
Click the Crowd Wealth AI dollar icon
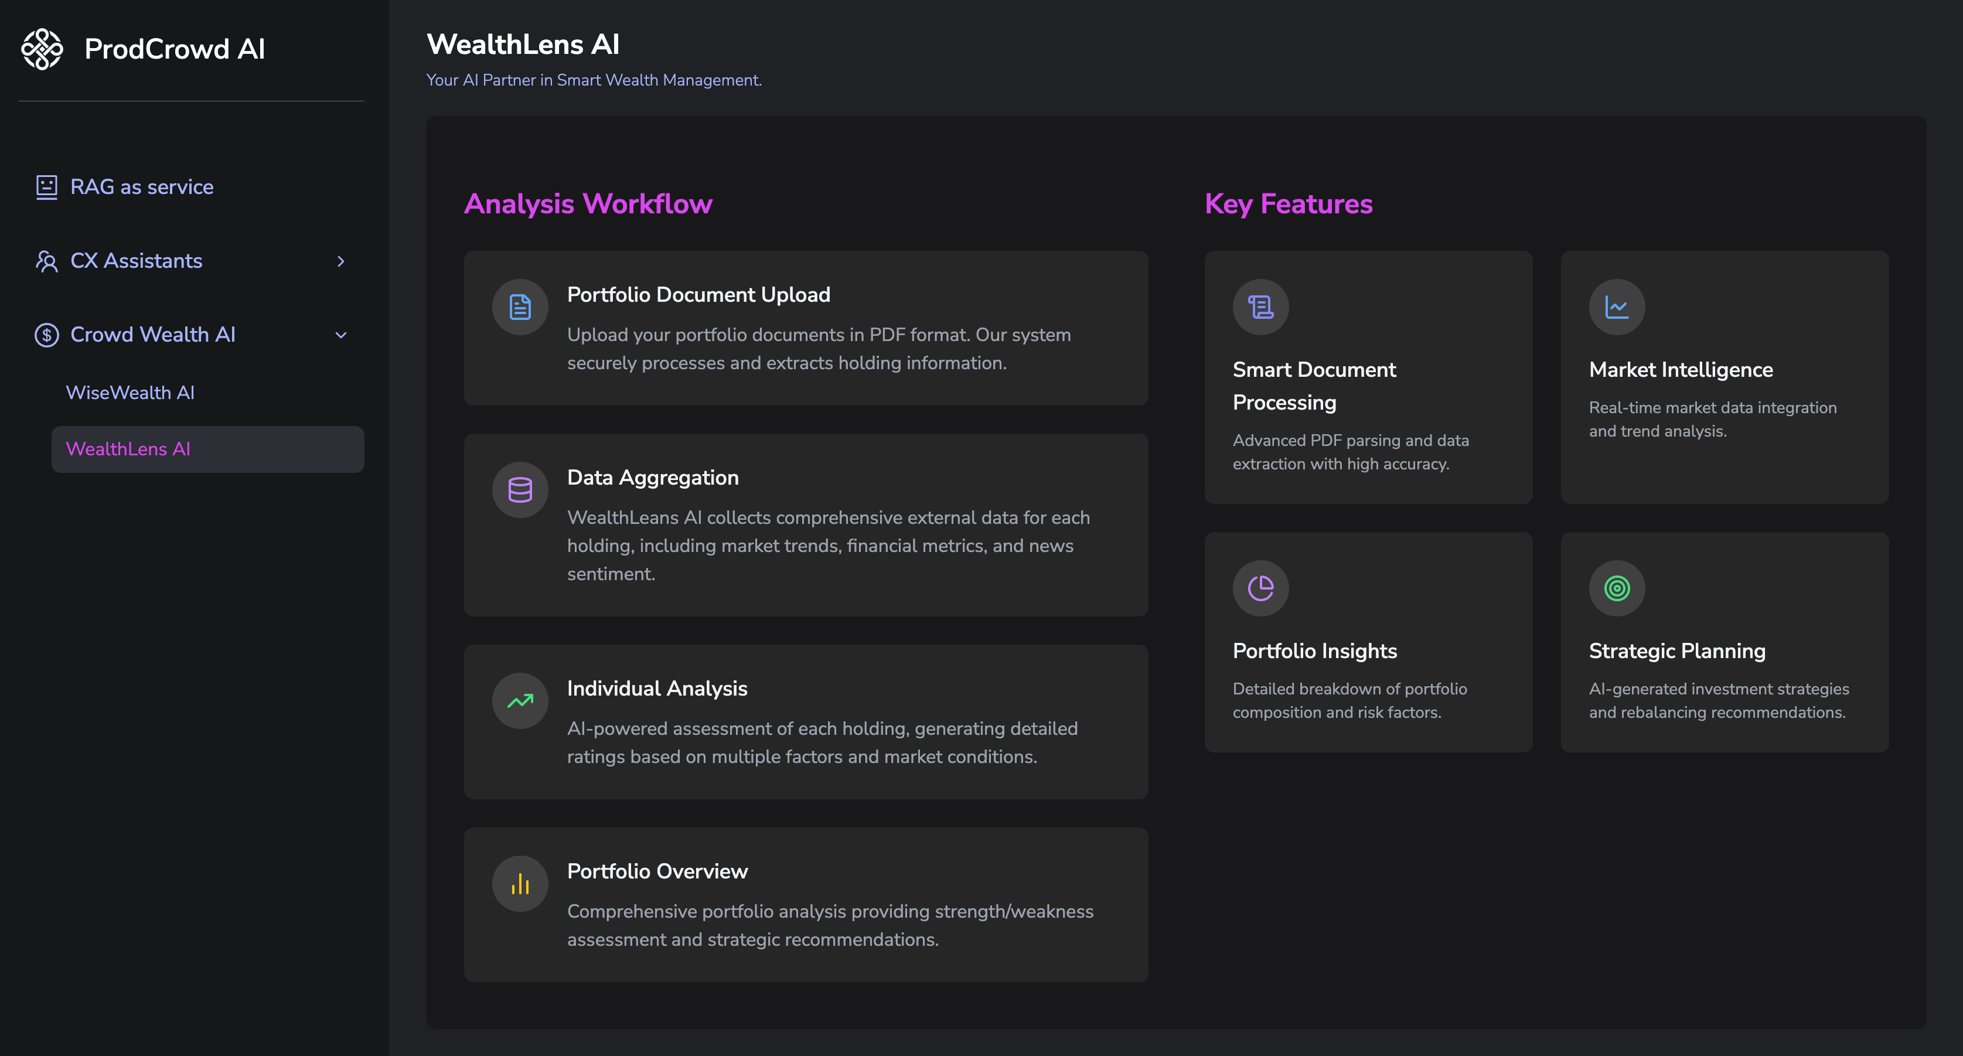point(46,335)
